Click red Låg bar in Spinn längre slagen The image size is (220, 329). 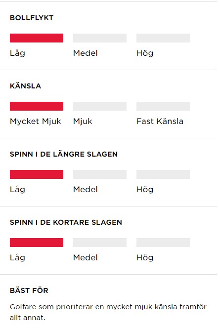(37, 174)
